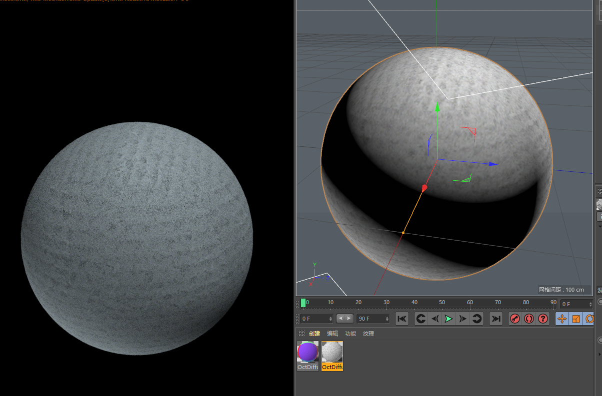Viewport: 602px width, 396px height.
Task: Select the green corner plane handle in the viewport
Action: [462, 179]
